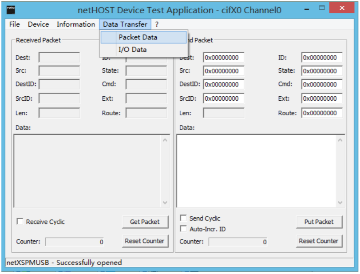Click the Received Packet Ext field
Screen dimensions: 360x274
146,98
